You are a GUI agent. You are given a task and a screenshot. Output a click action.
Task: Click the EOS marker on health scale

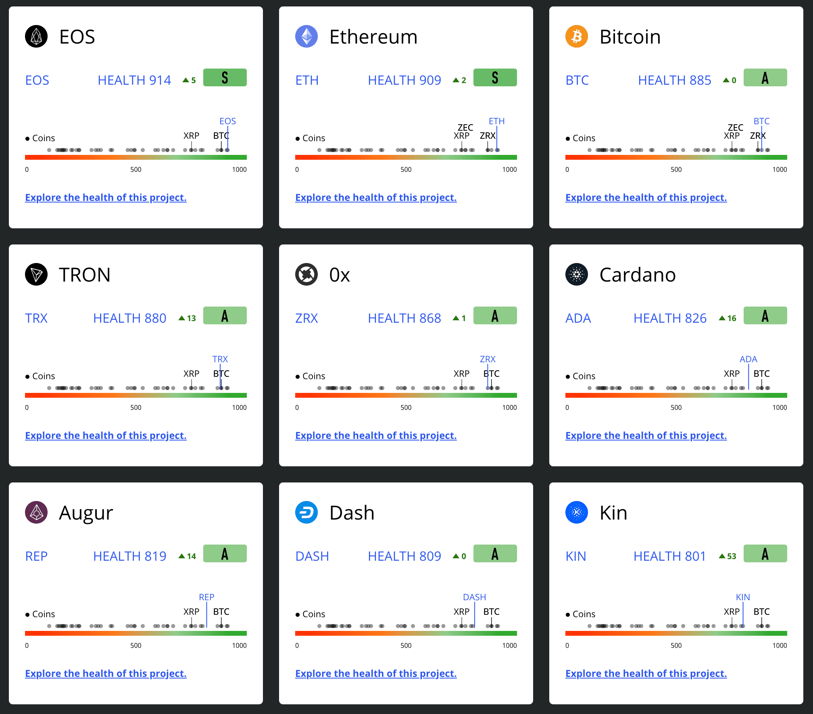point(227,121)
